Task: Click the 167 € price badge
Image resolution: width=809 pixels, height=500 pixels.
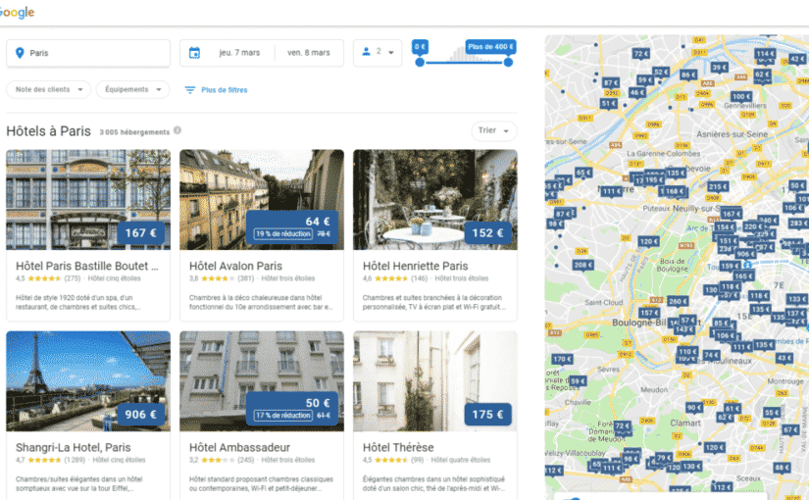Action: coord(141,232)
